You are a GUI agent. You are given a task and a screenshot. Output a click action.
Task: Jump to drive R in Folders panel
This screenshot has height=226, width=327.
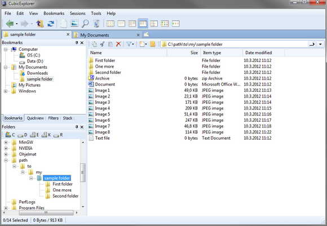(58, 135)
